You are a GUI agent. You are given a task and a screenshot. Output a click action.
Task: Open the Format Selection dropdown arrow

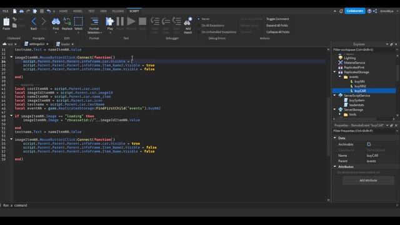[101, 32]
